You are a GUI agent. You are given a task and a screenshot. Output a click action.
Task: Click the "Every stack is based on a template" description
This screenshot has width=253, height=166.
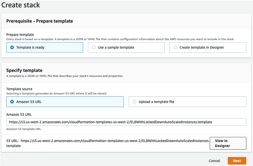point(120,39)
